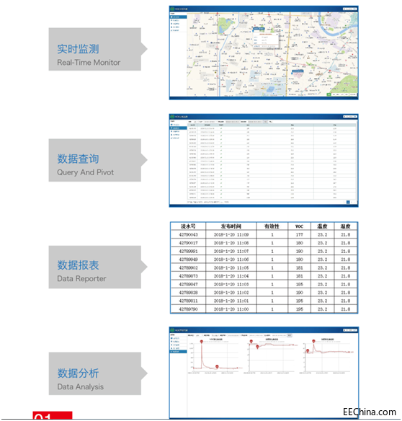Select serial number cell 42789811

[x=188, y=301]
